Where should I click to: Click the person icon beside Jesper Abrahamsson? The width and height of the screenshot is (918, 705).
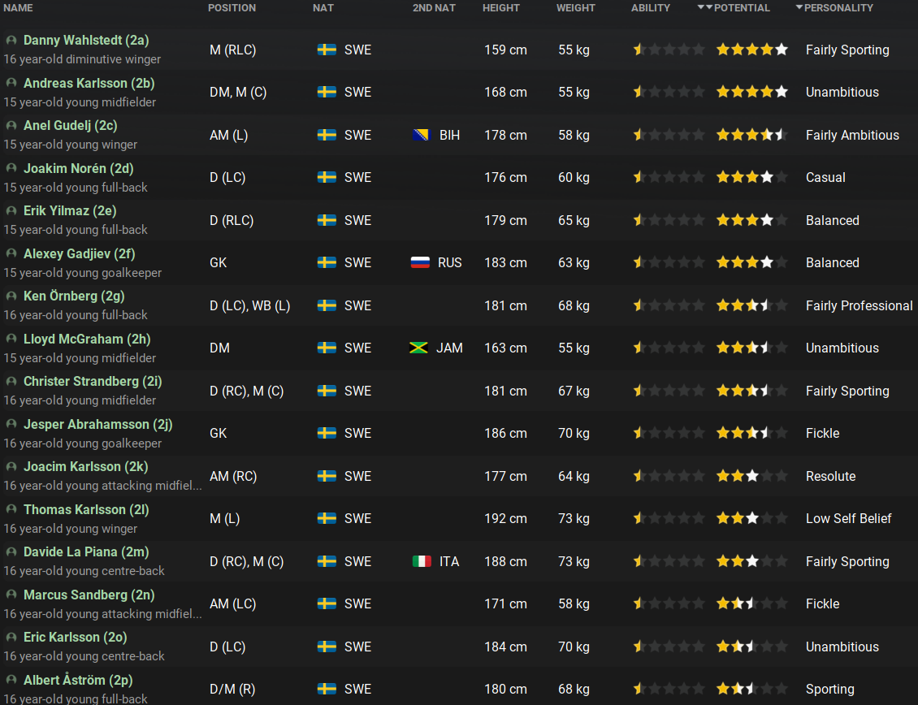[x=11, y=424]
